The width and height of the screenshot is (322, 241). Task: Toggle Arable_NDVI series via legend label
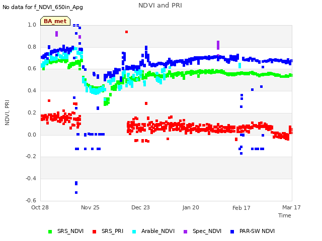click(157, 231)
